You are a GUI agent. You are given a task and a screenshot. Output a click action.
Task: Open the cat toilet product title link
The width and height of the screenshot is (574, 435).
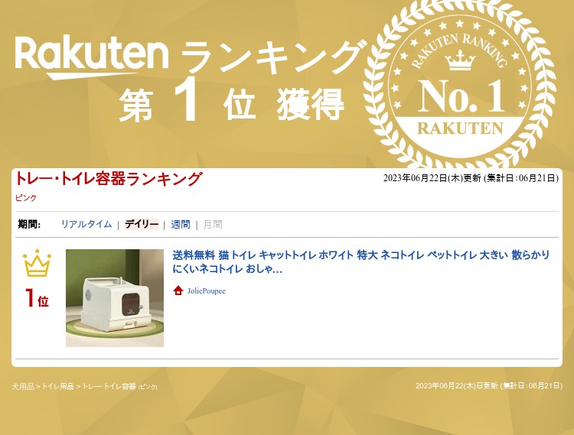361,261
